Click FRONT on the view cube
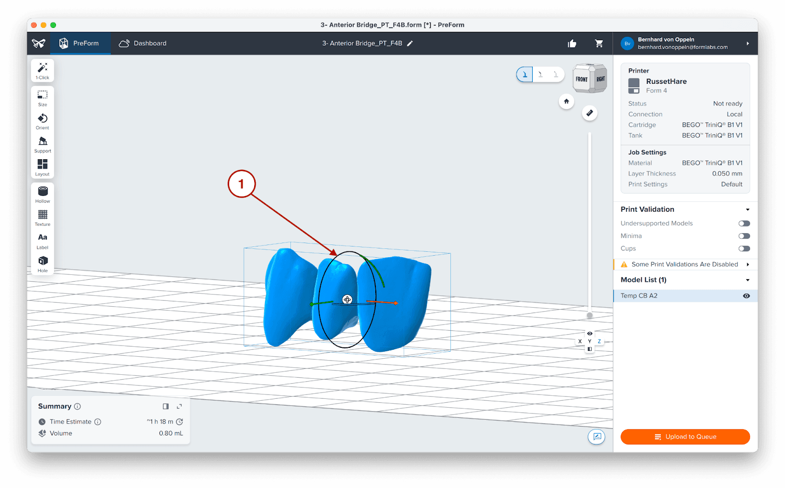This screenshot has height=488, width=785. [581, 78]
